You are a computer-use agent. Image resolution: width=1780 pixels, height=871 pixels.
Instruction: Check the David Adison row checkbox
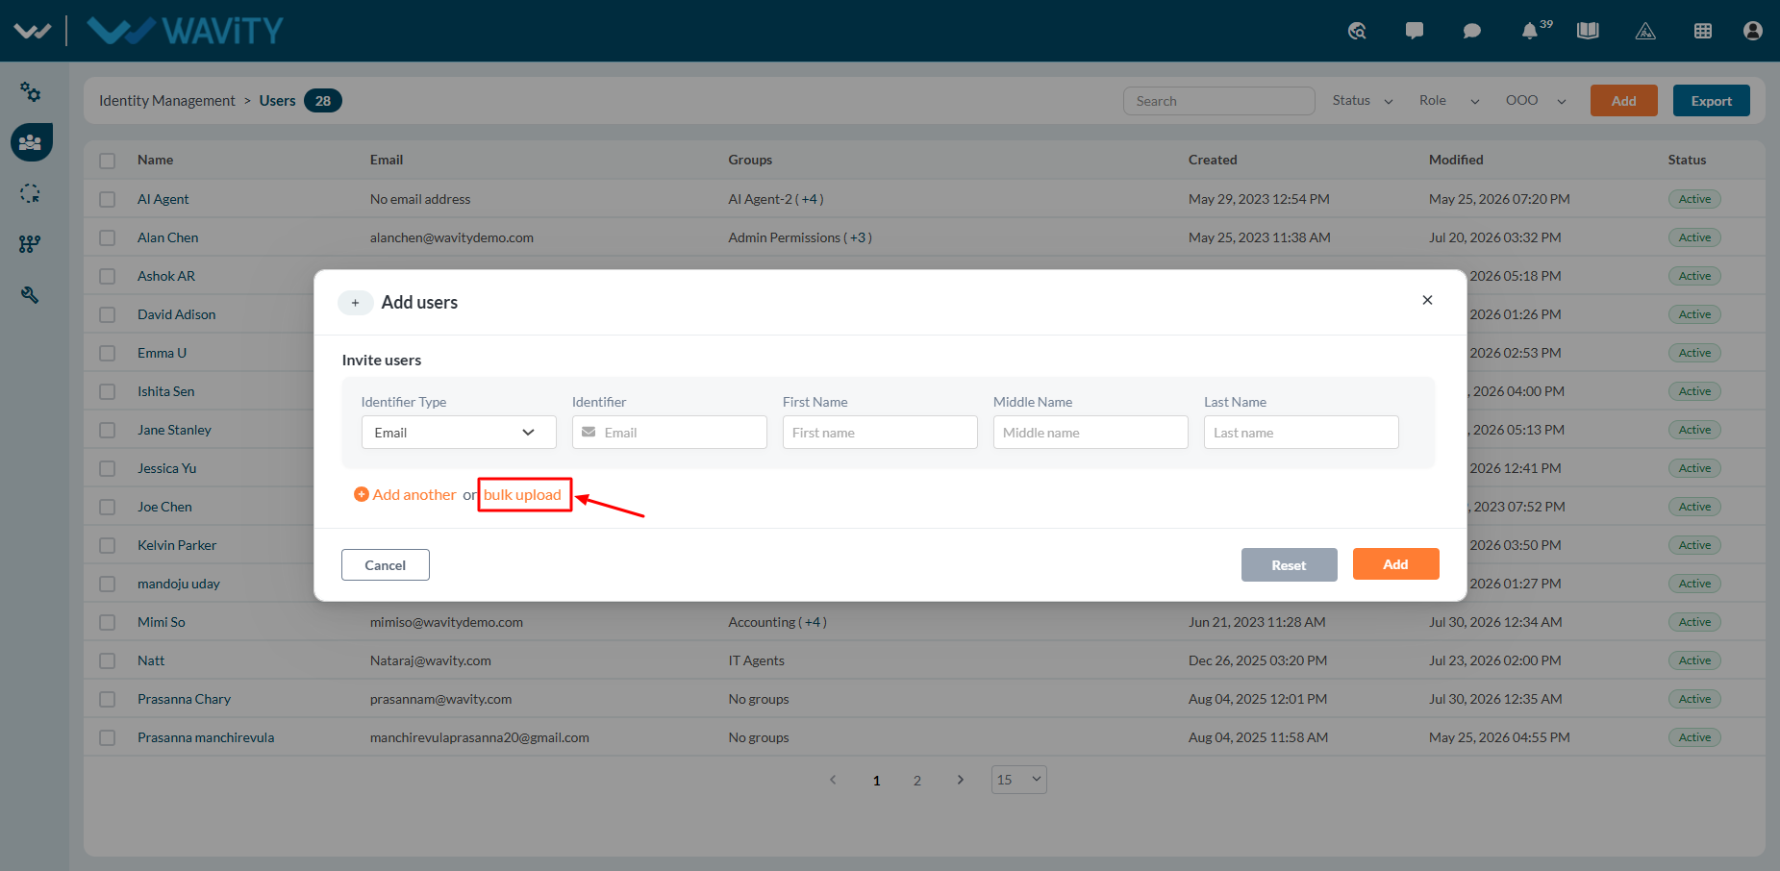tap(108, 314)
